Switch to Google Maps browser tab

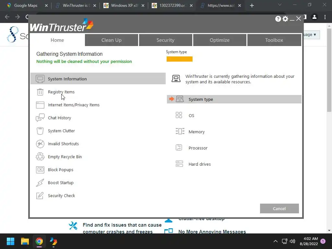25,6
